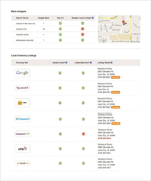
Task: Click Listing Matched smiley in yp.com row
Action: (x=83, y=103)
